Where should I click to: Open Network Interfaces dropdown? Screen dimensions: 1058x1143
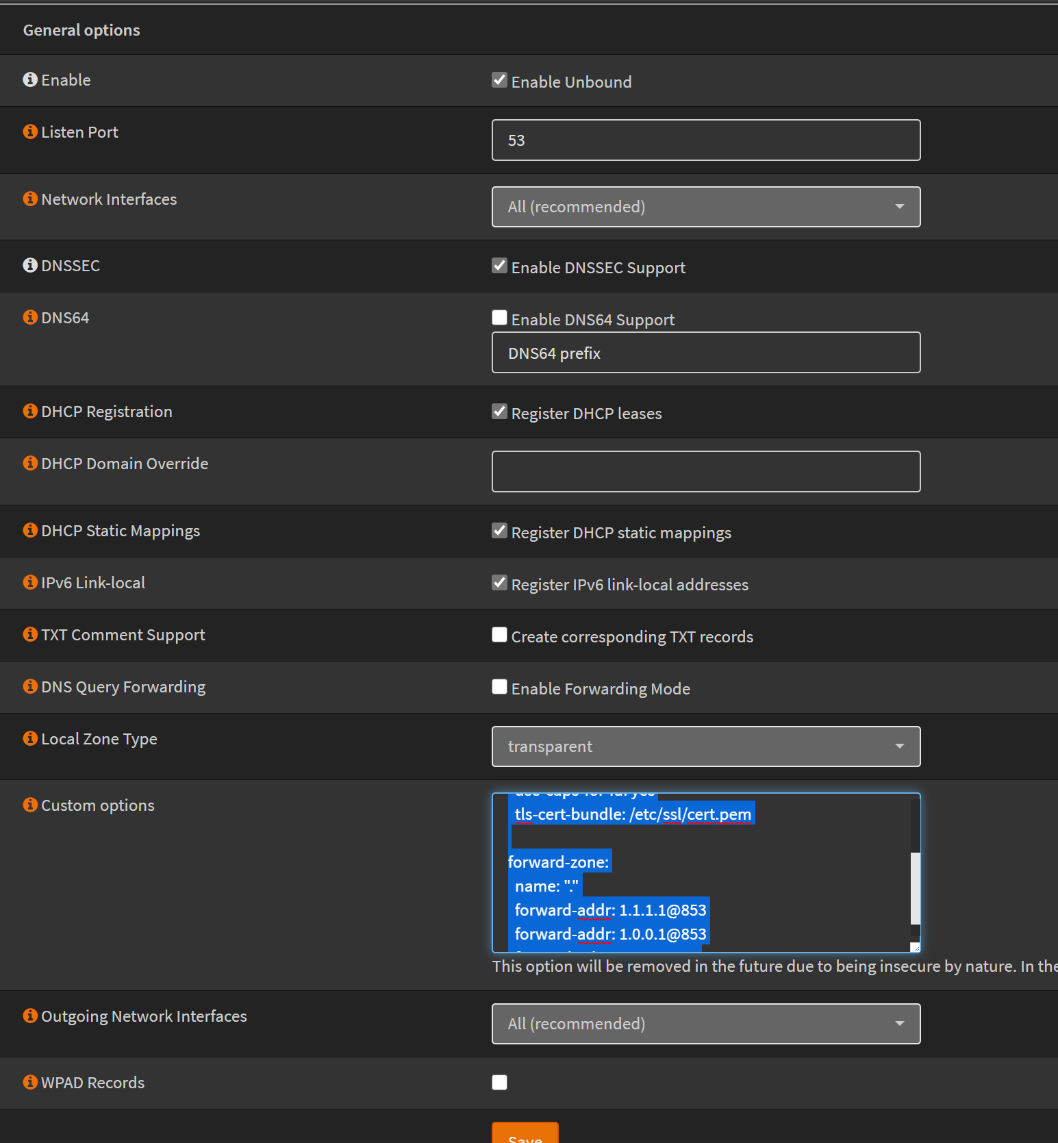706,207
